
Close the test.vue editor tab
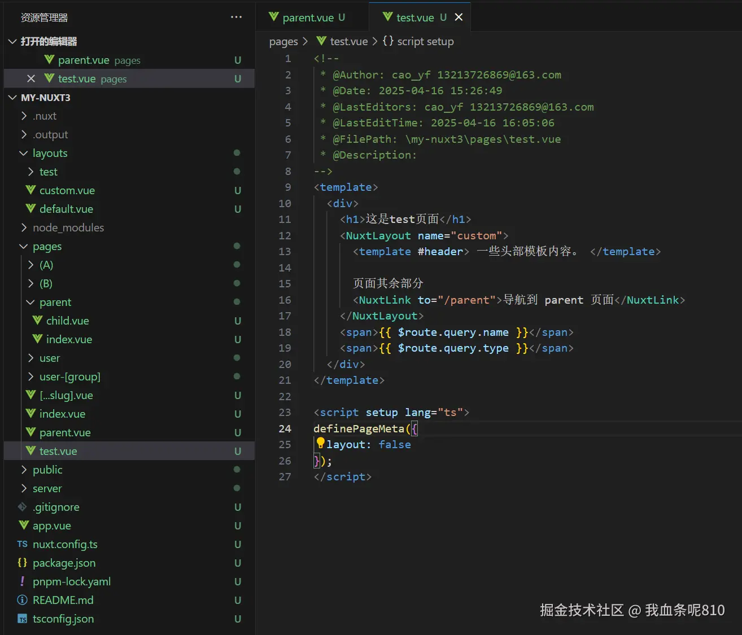459,17
